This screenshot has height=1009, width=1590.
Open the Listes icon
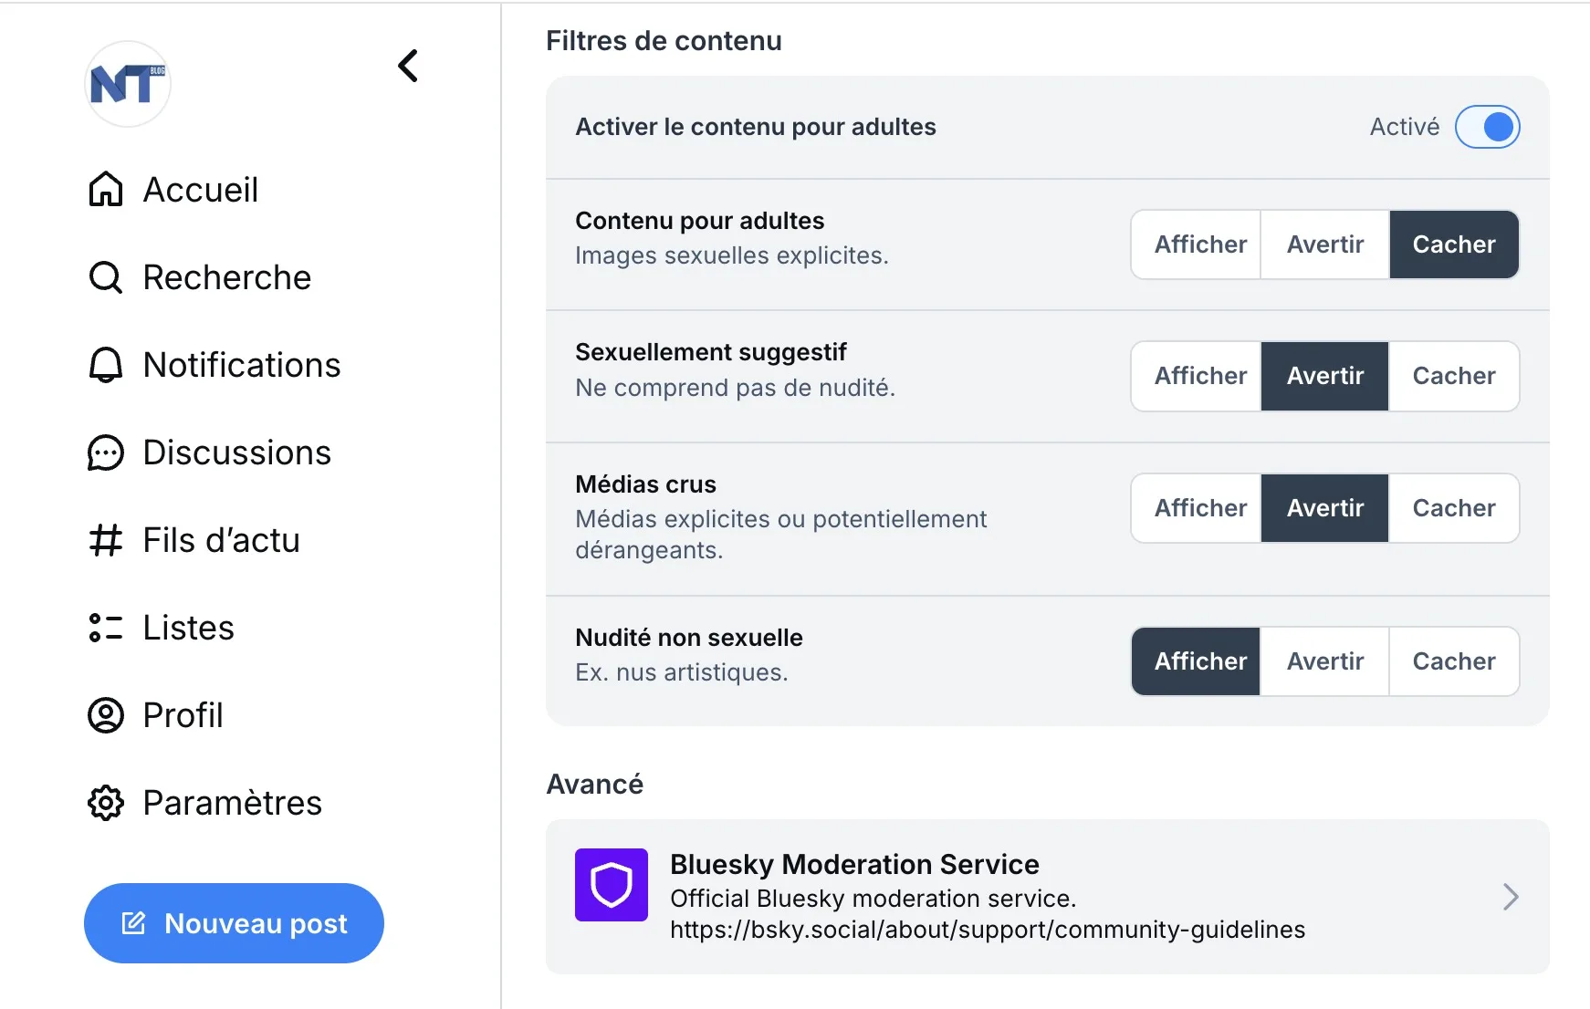(106, 628)
